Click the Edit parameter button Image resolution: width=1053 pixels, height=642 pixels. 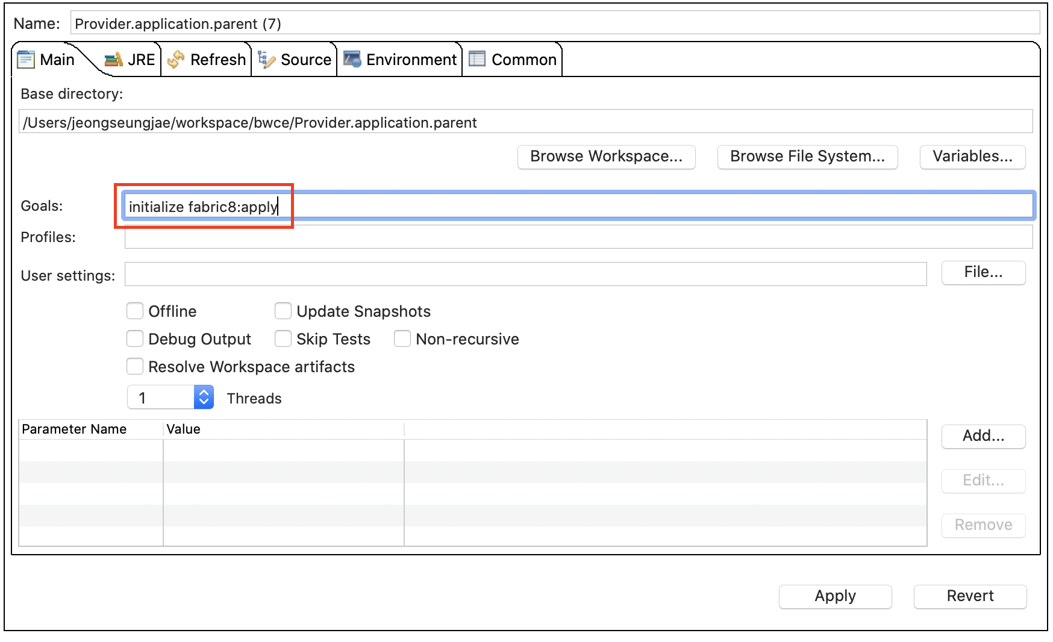click(x=983, y=481)
